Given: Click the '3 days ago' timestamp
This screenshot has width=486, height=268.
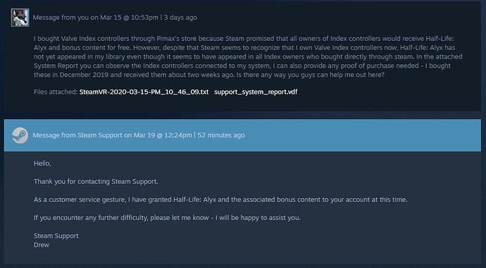Looking at the screenshot, I should (x=180, y=18).
